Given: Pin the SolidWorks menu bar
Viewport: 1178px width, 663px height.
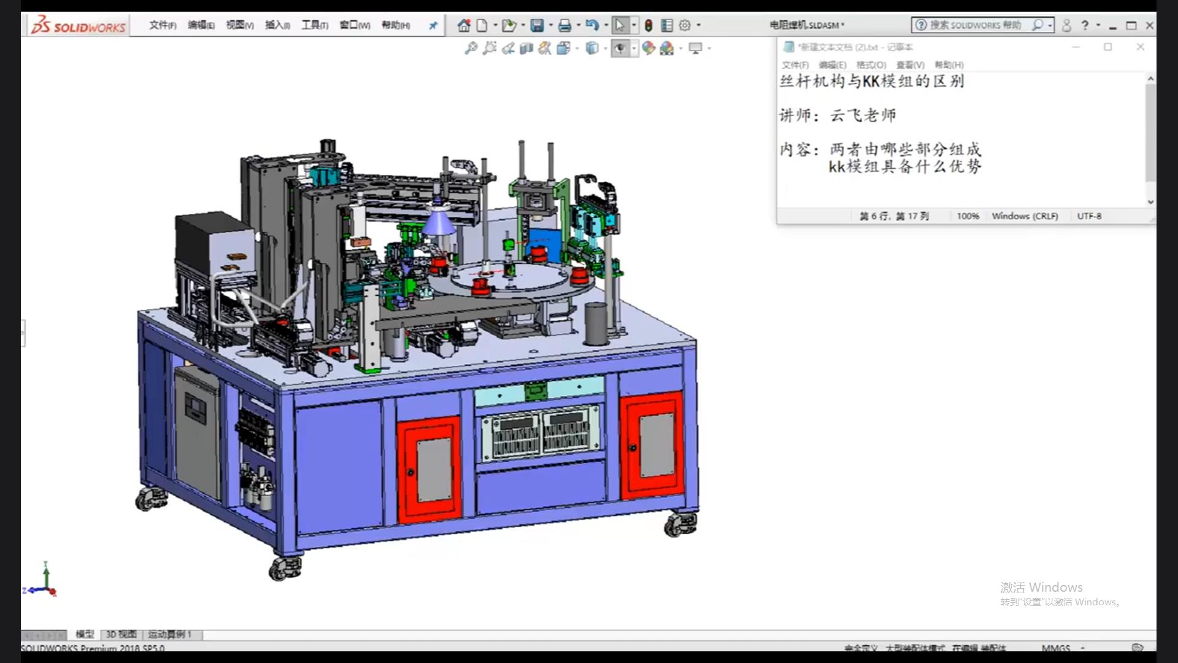Looking at the screenshot, I should coord(433,26).
